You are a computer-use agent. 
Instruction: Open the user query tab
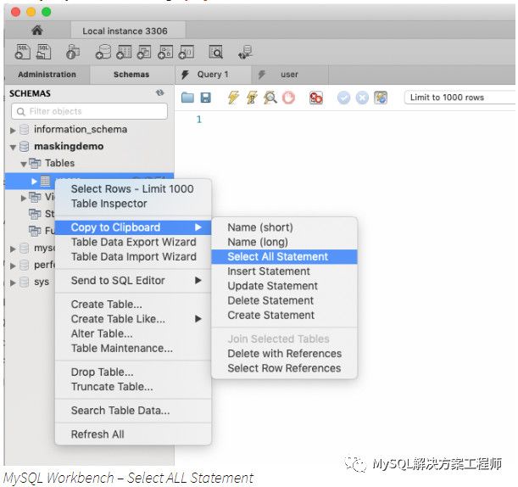tap(290, 75)
